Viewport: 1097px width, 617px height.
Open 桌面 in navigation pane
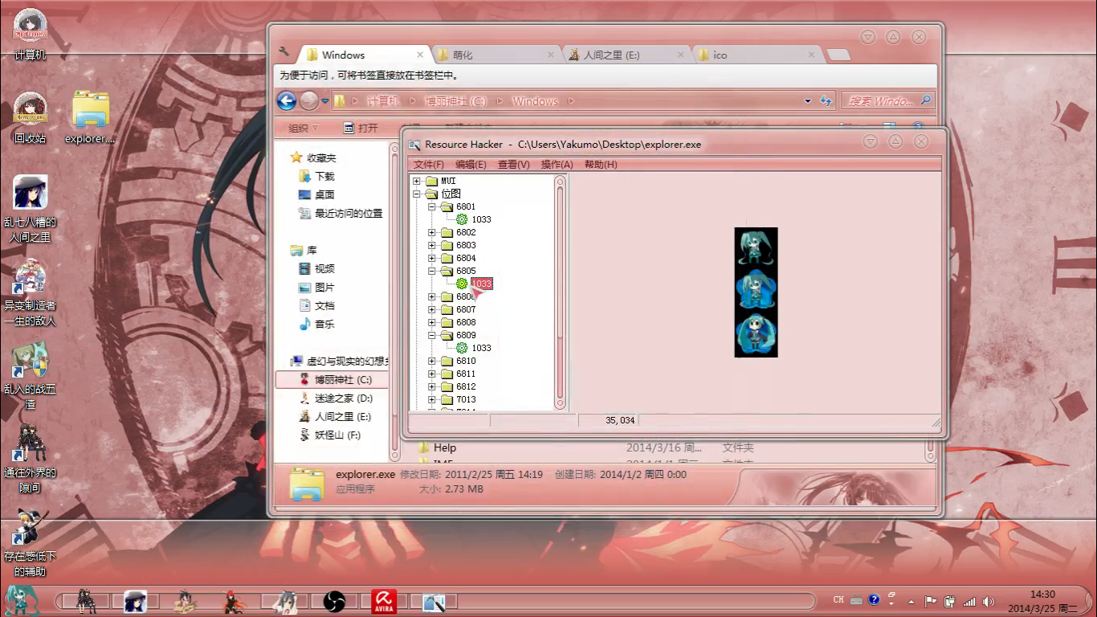click(x=324, y=194)
